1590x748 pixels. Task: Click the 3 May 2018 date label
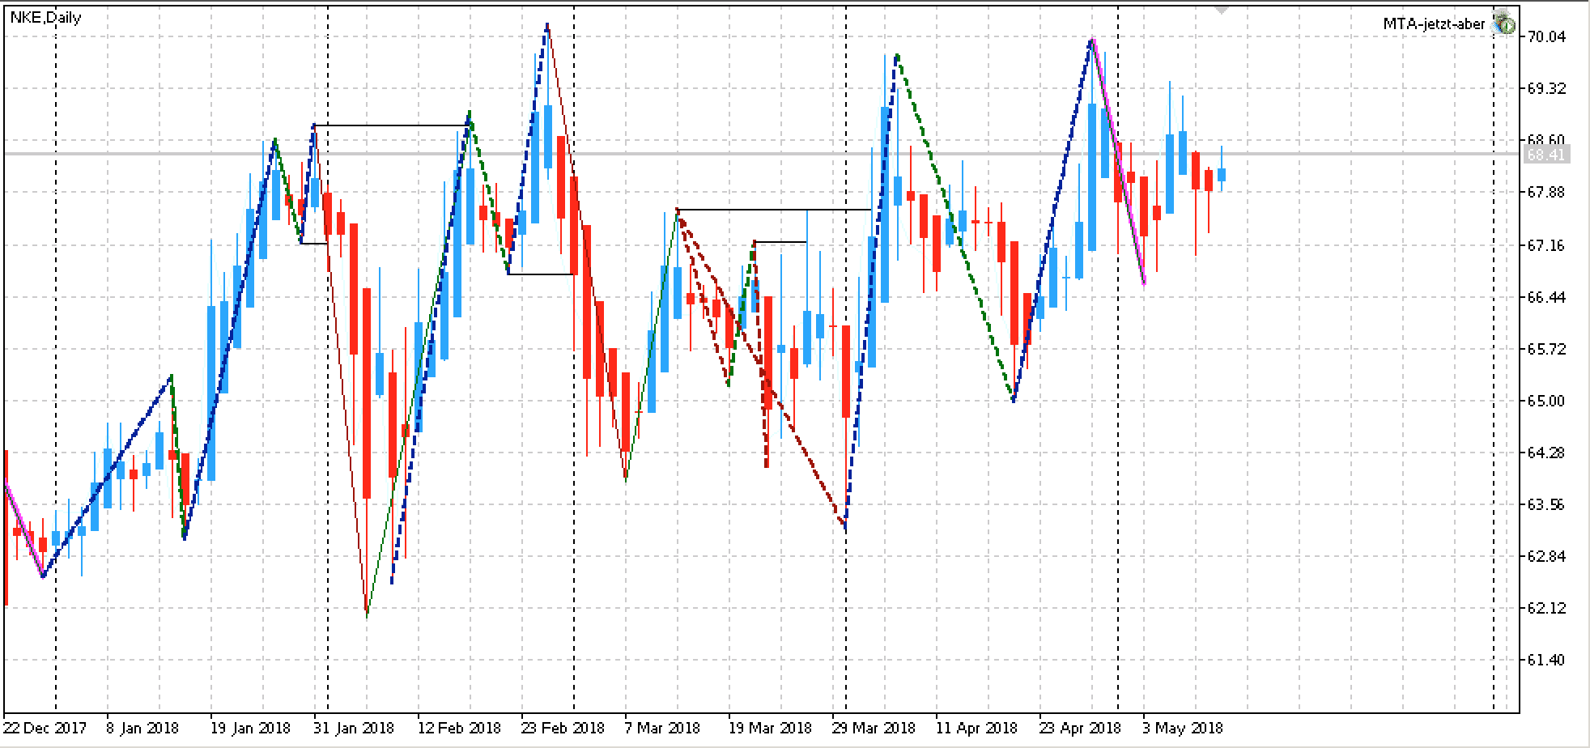pyautogui.click(x=1183, y=728)
